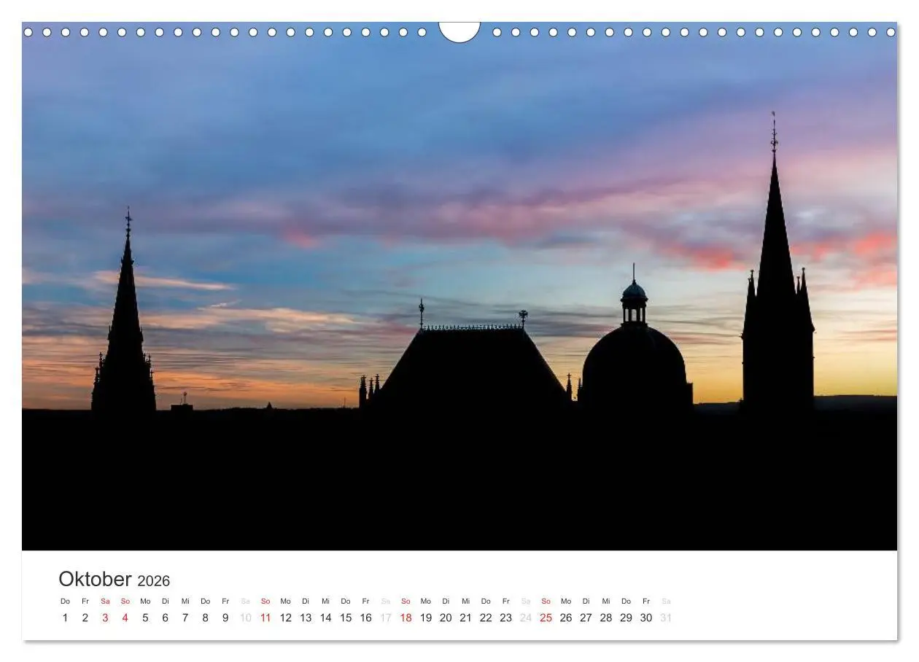The width and height of the screenshot is (919, 662).
Task: Click the red "So" weekday abbreviation
Action: (125, 601)
